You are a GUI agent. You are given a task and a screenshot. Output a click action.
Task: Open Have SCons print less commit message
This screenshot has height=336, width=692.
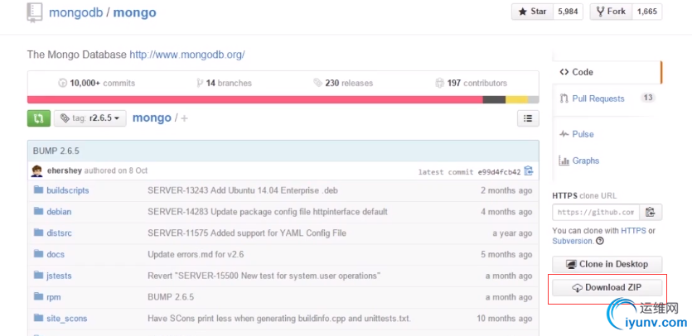[279, 319]
